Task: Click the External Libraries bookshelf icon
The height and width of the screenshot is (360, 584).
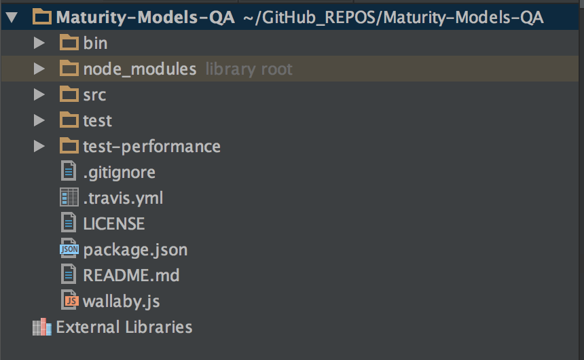Action: pos(42,327)
